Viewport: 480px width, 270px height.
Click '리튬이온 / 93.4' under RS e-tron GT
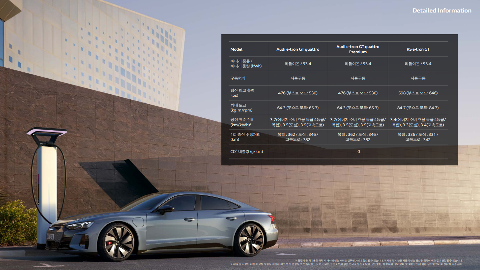pos(418,64)
